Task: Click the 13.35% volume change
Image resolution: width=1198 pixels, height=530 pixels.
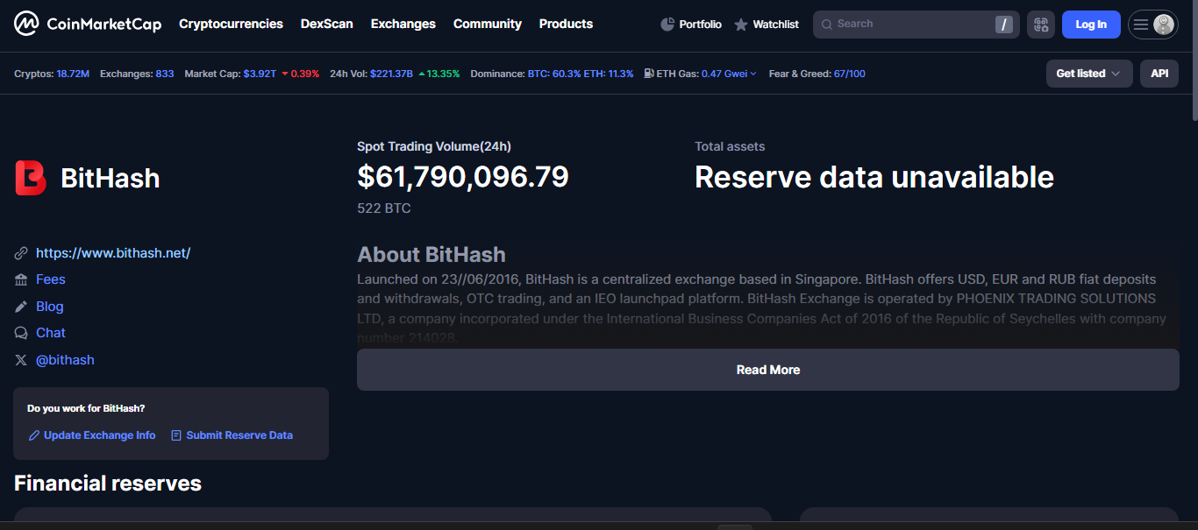Action: pos(439,74)
